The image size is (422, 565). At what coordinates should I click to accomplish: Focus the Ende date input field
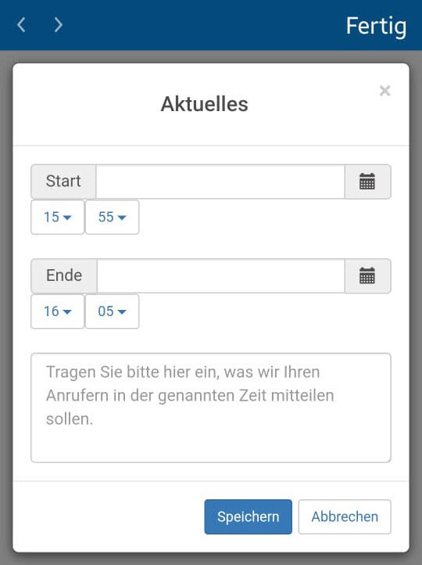pos(221,276)
